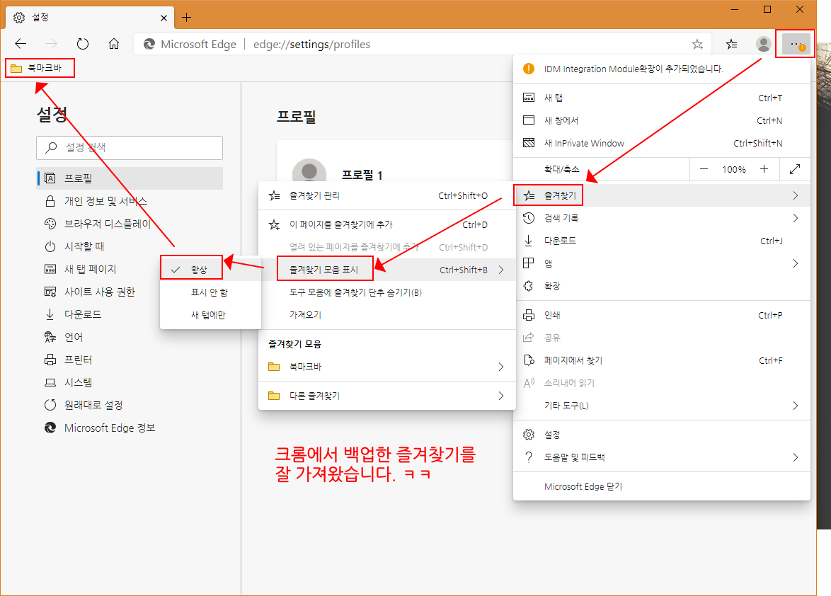Image resolution: width=831 pixels, height=596 pixels.
Task: Add page to favorites star in address bar
Action: [697, 45]
